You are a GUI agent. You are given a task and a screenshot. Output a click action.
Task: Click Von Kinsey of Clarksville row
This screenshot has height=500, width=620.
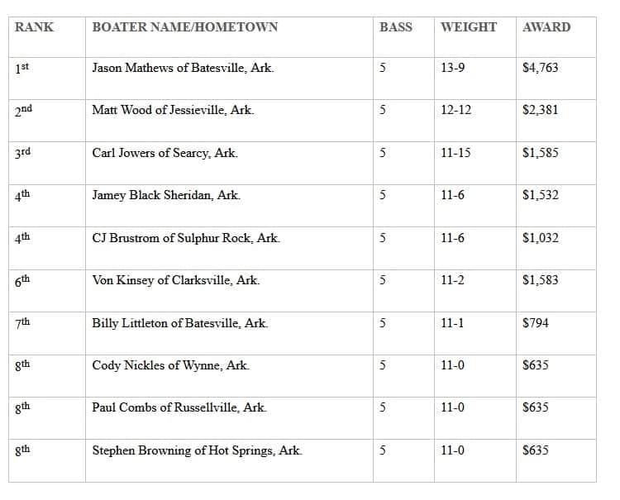[176, 280]
